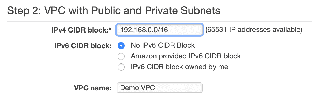The image size is (312, 96).
Task: Click the 'IPv6 CIDR block:' field label
Action: click(x=83, y=46)
